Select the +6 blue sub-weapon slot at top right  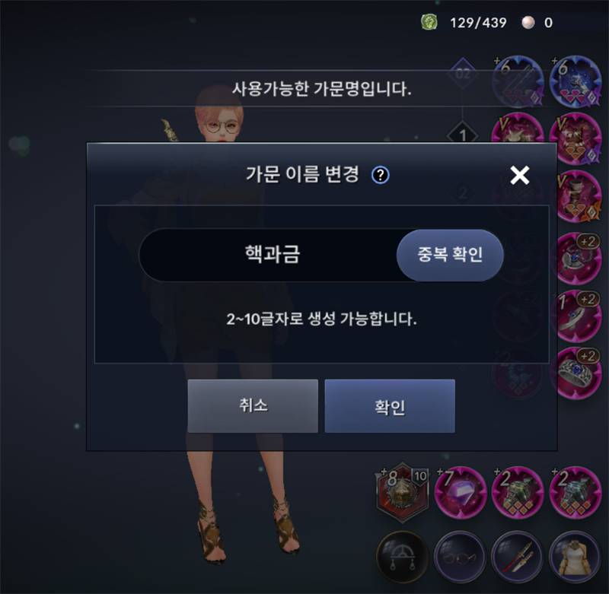576,81
